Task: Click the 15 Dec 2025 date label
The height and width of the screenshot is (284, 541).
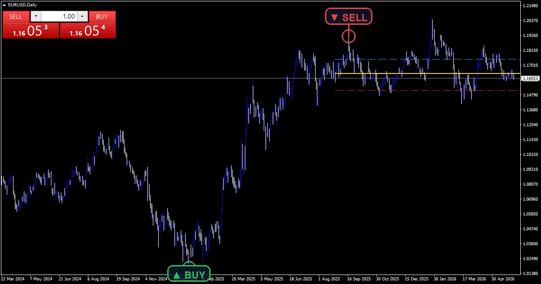Action: 417,279
